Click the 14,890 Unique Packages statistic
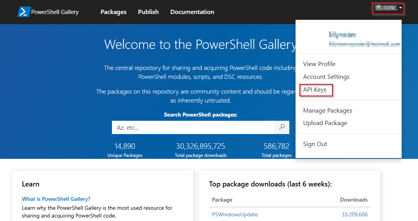The height and width of the screenshot is (221, 418). click(x=125, y=150)
